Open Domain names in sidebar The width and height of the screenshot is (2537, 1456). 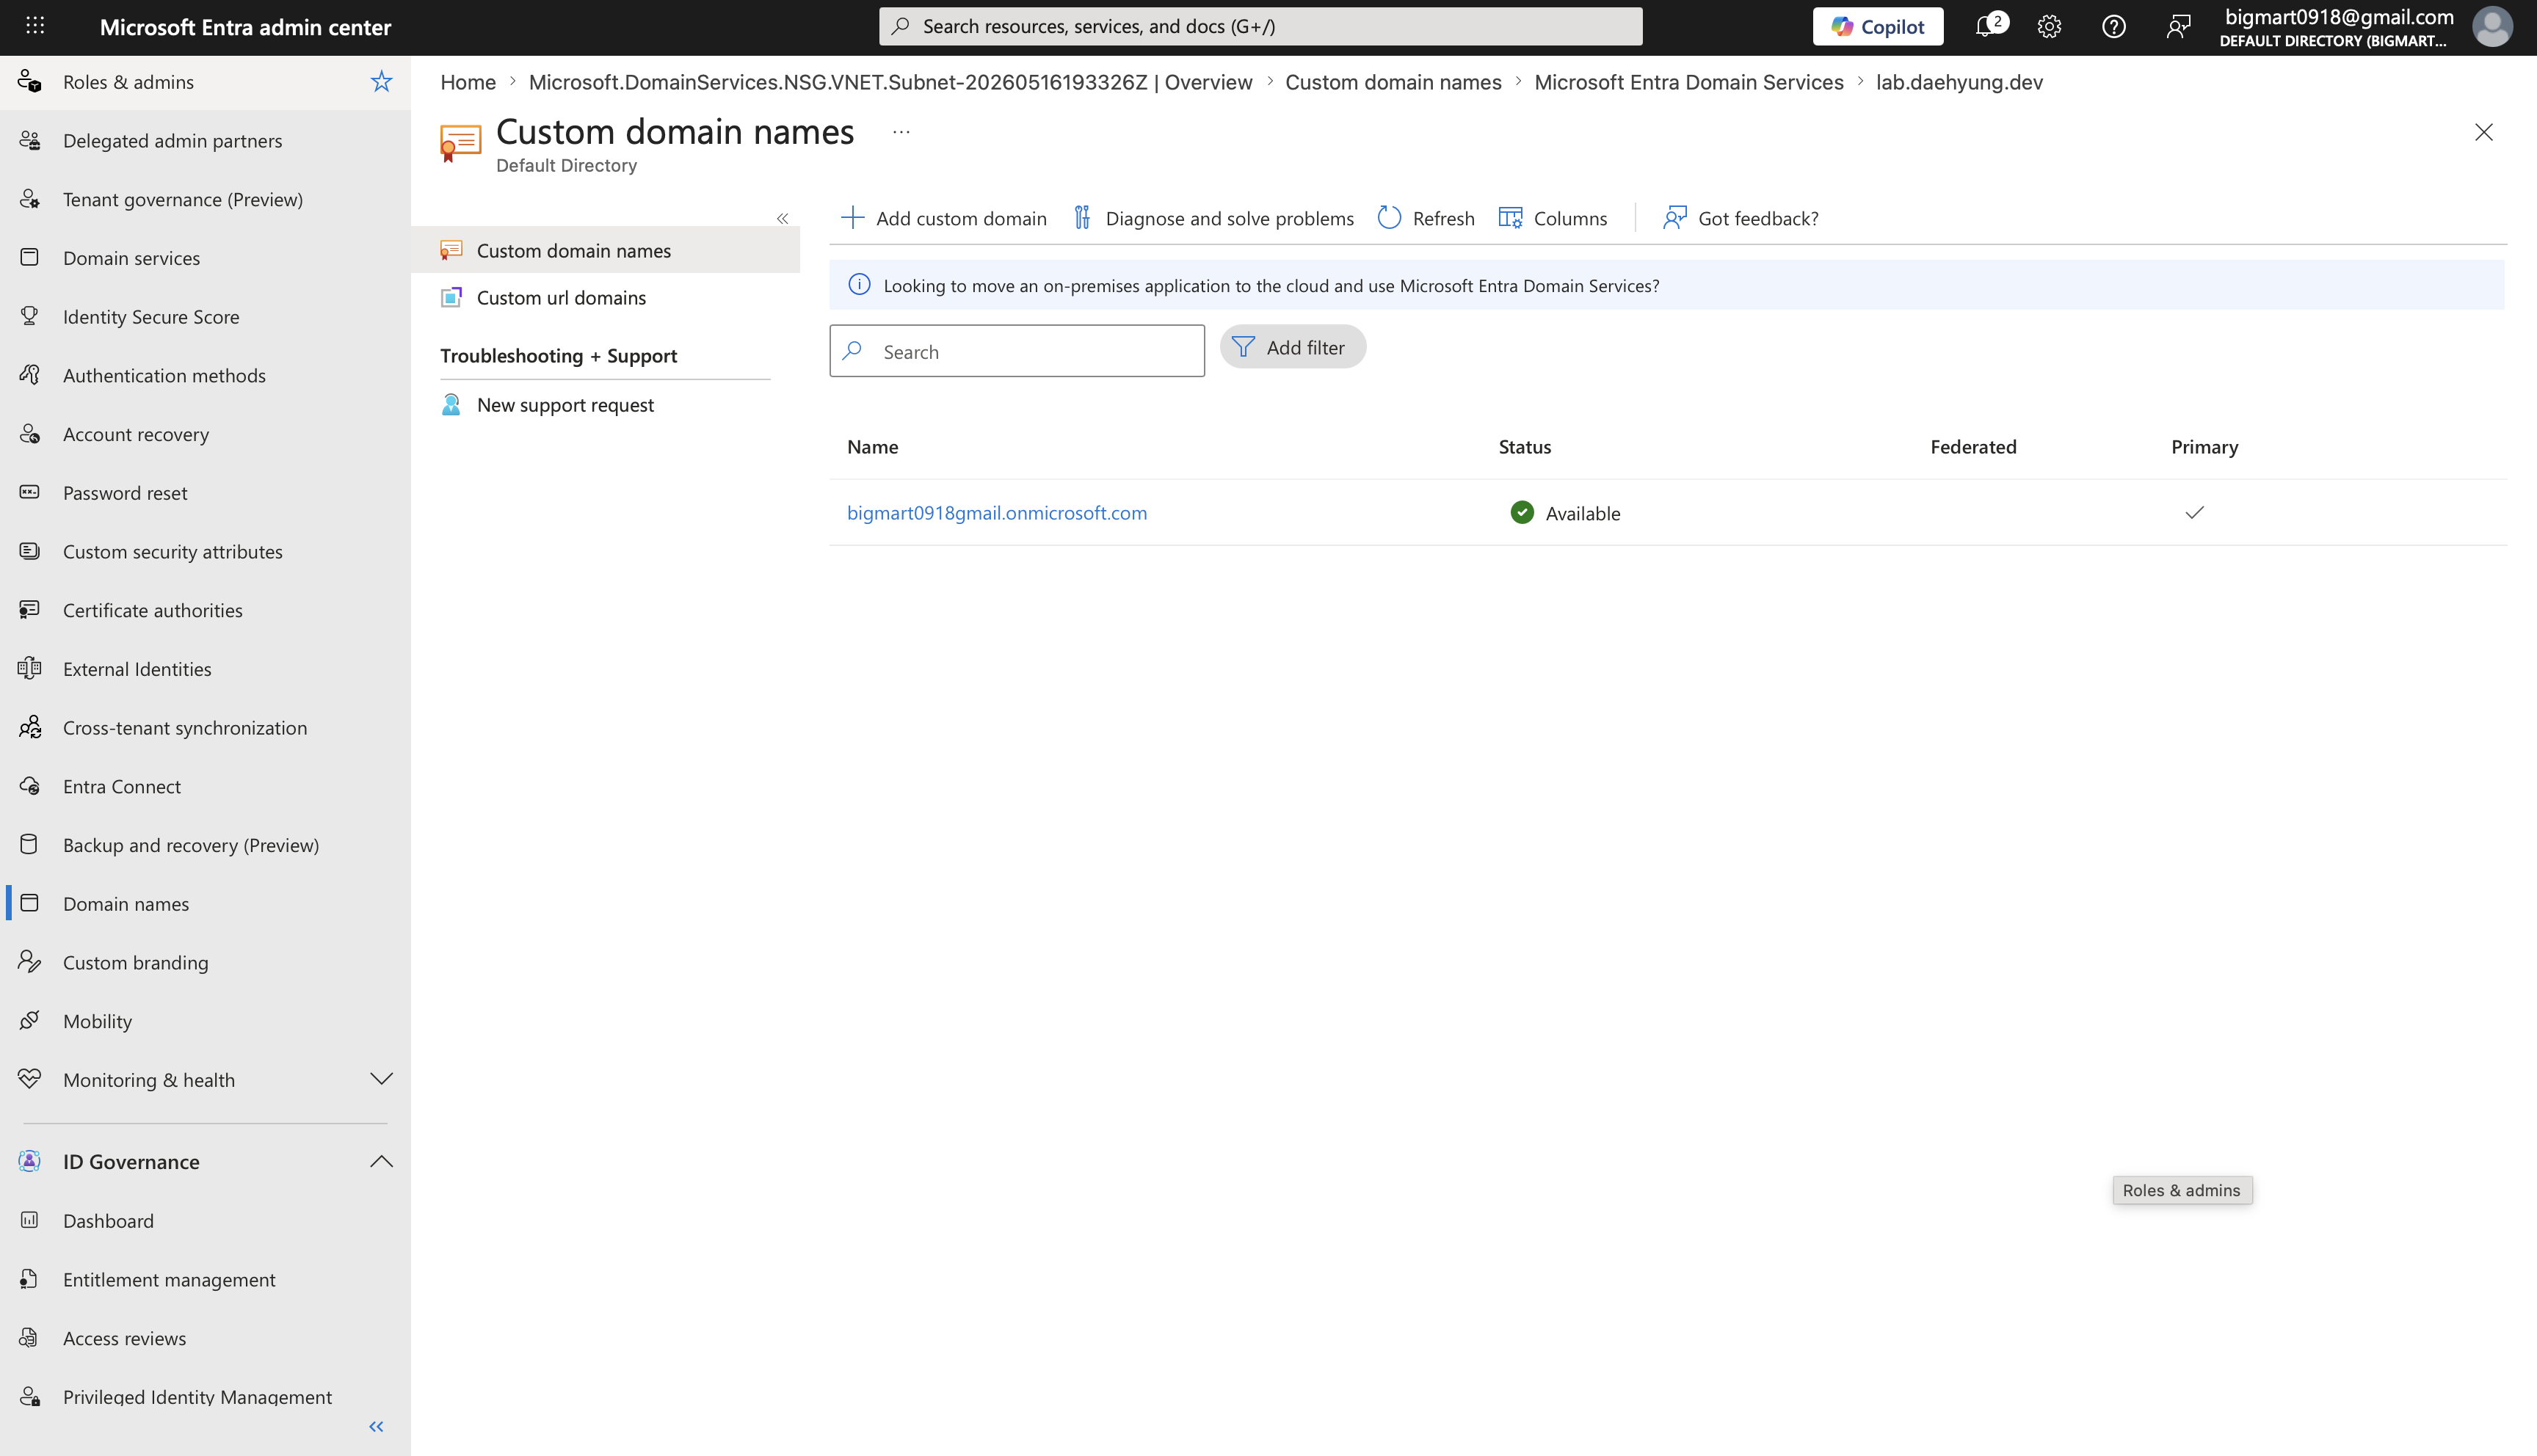click(205, 903)
